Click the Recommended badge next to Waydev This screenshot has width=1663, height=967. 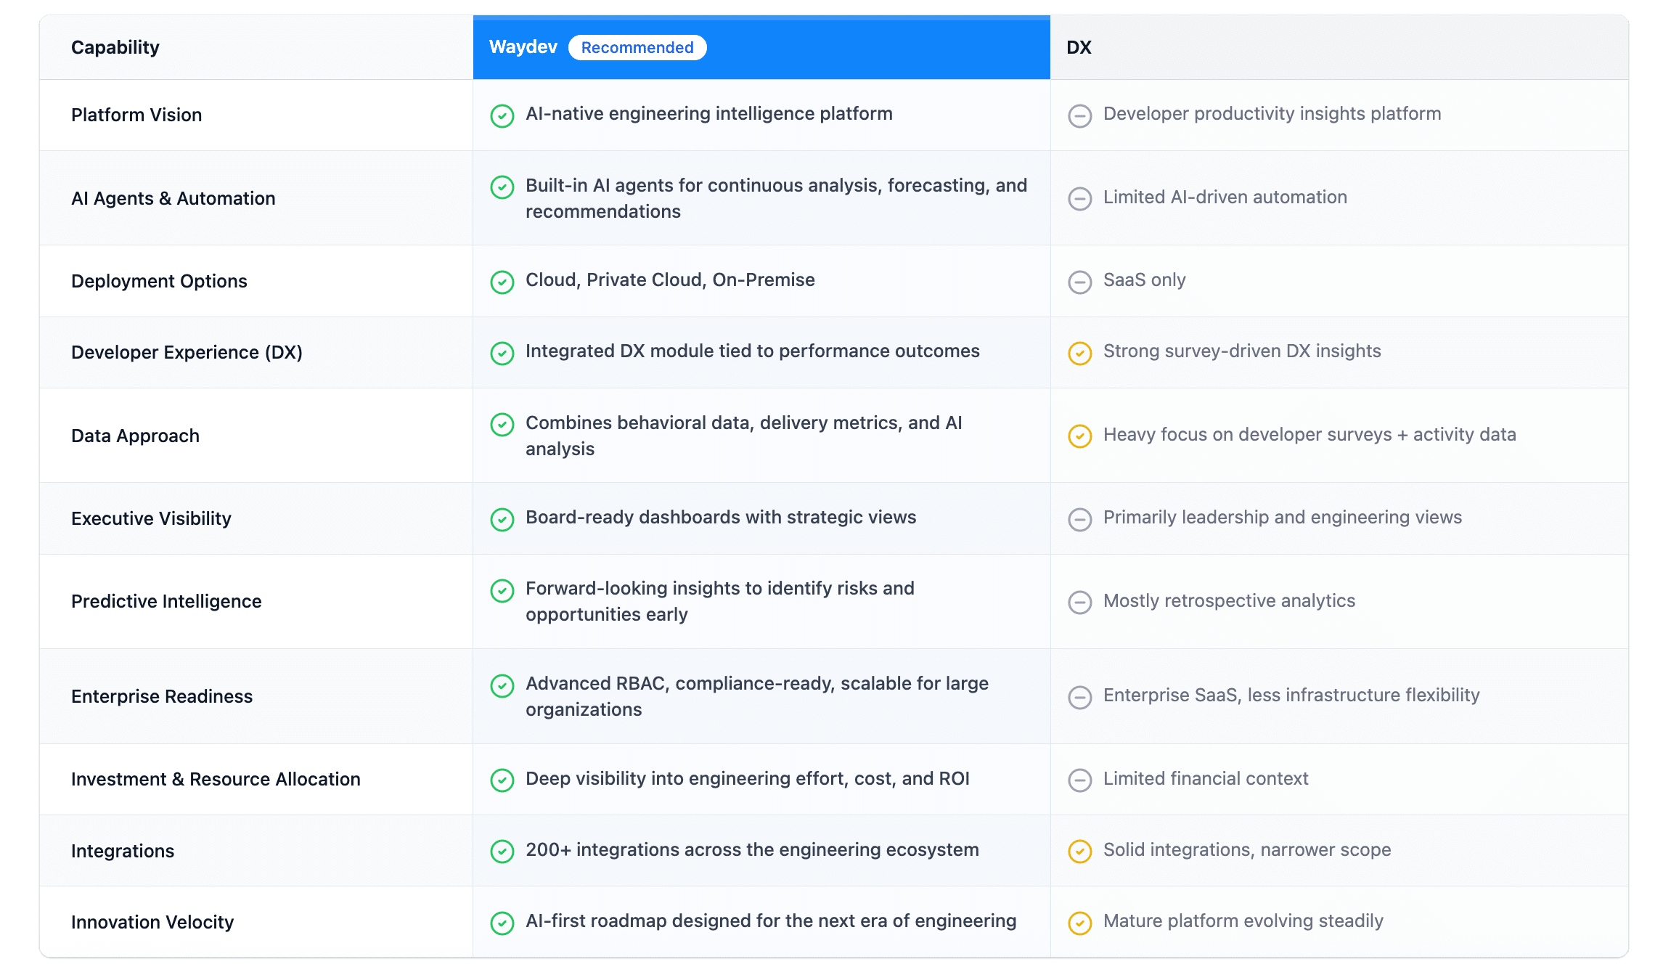637,48
